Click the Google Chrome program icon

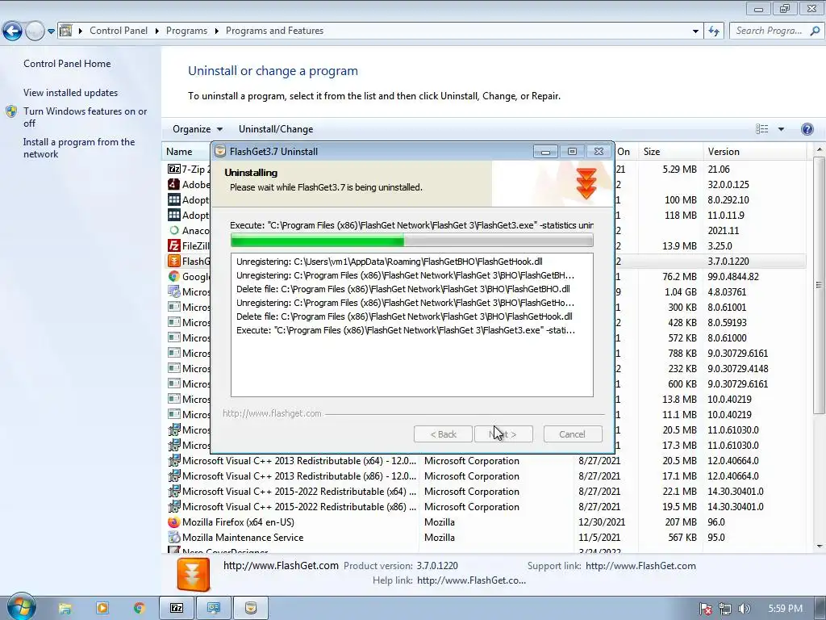tap(174, 276)
